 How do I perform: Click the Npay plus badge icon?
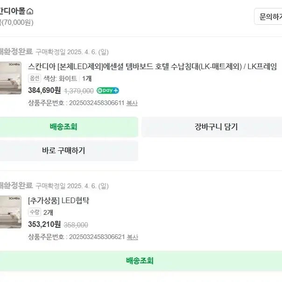[x=108, y=91]
